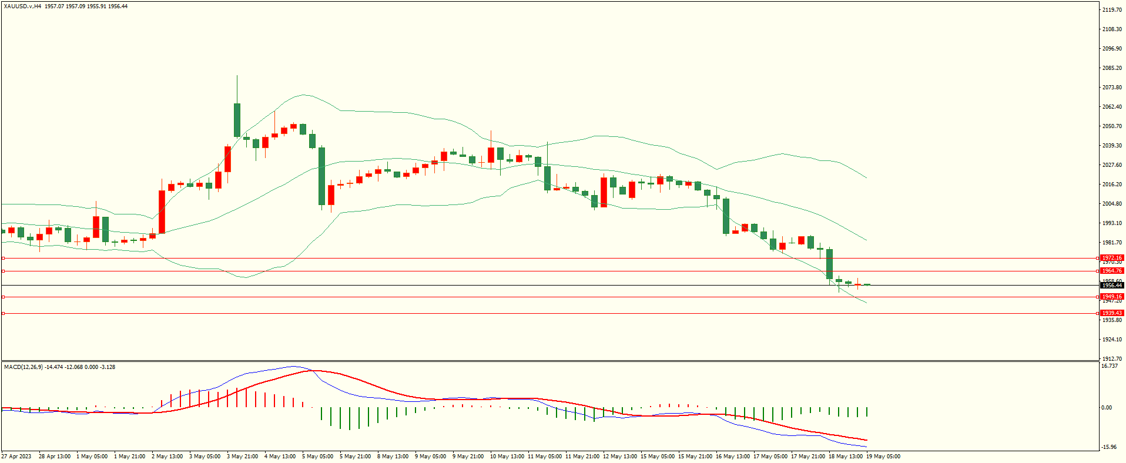Click the 1912.70 price axis label
Viewport: 1126px width, 463px height.
coord(1112,359)
